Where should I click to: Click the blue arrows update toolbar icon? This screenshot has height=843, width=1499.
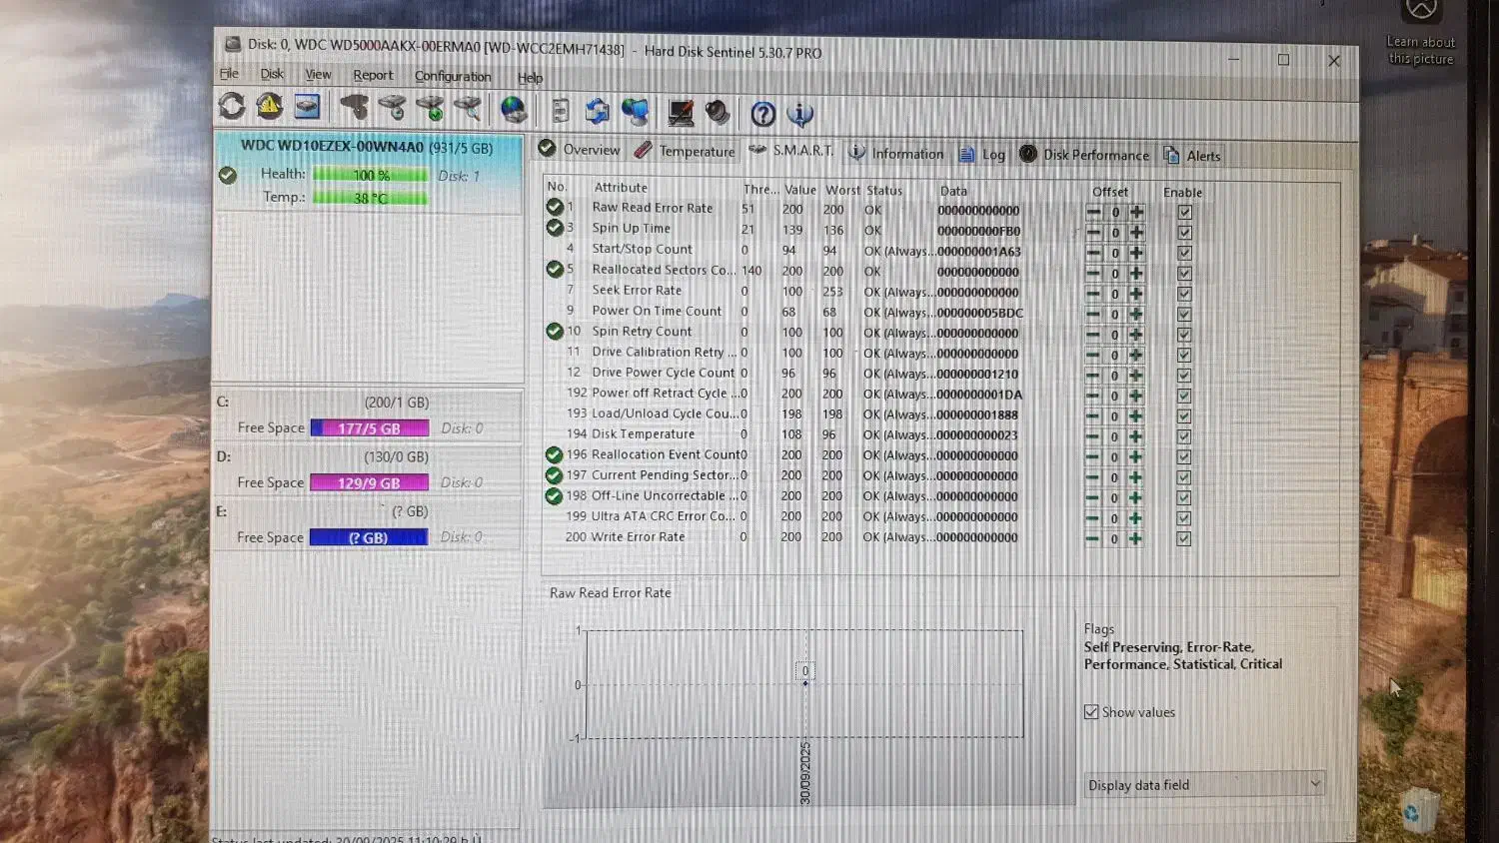598,111
